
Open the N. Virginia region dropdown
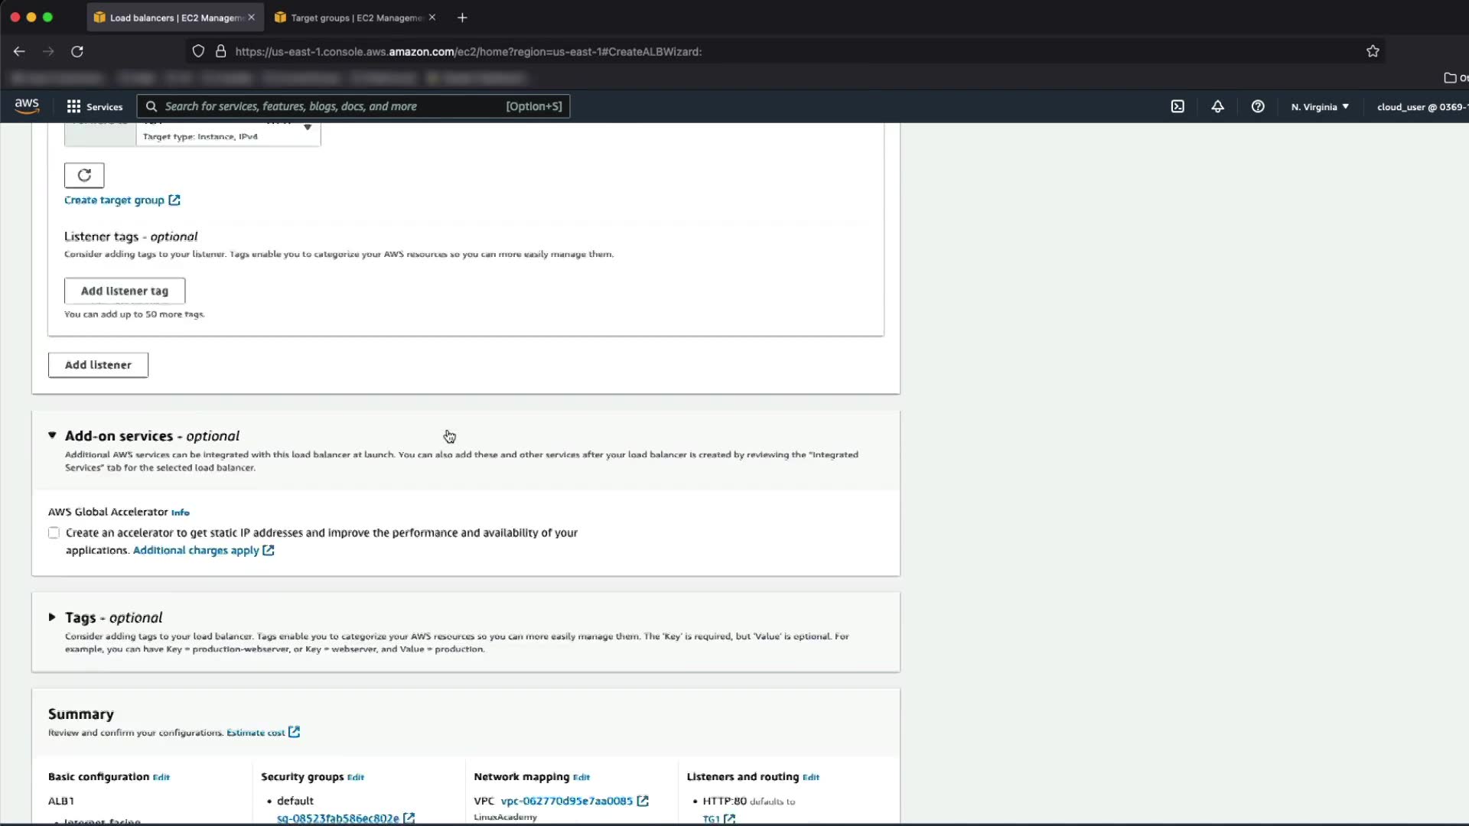point(1320,106)
